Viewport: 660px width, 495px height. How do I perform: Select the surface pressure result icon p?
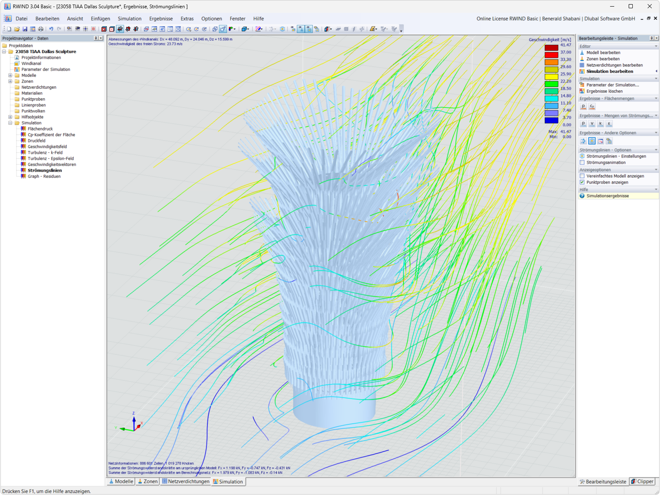pos(583,106)
